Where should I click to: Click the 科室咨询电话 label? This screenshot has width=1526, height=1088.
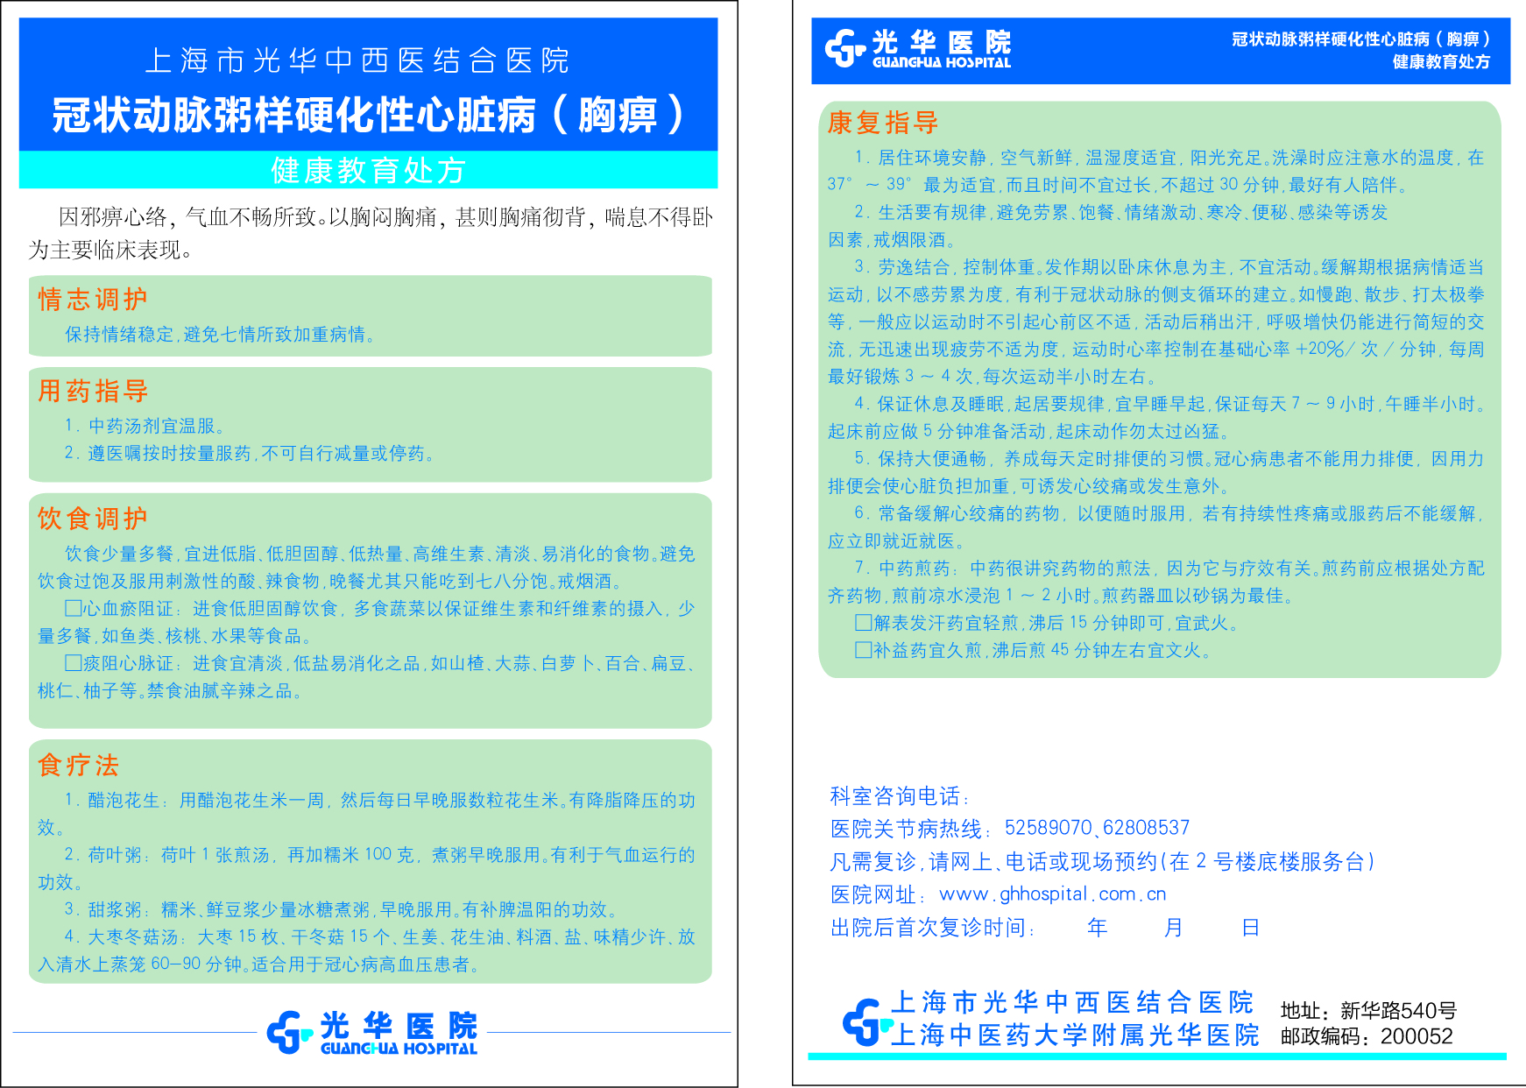(x=900, y=796)
